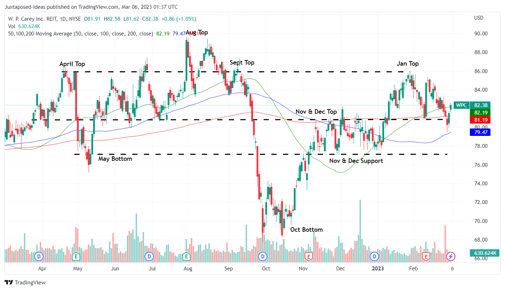Screen dimensions: 505x290
Task: Click the earnings E marker near Aug
Action: coord(186,257)
